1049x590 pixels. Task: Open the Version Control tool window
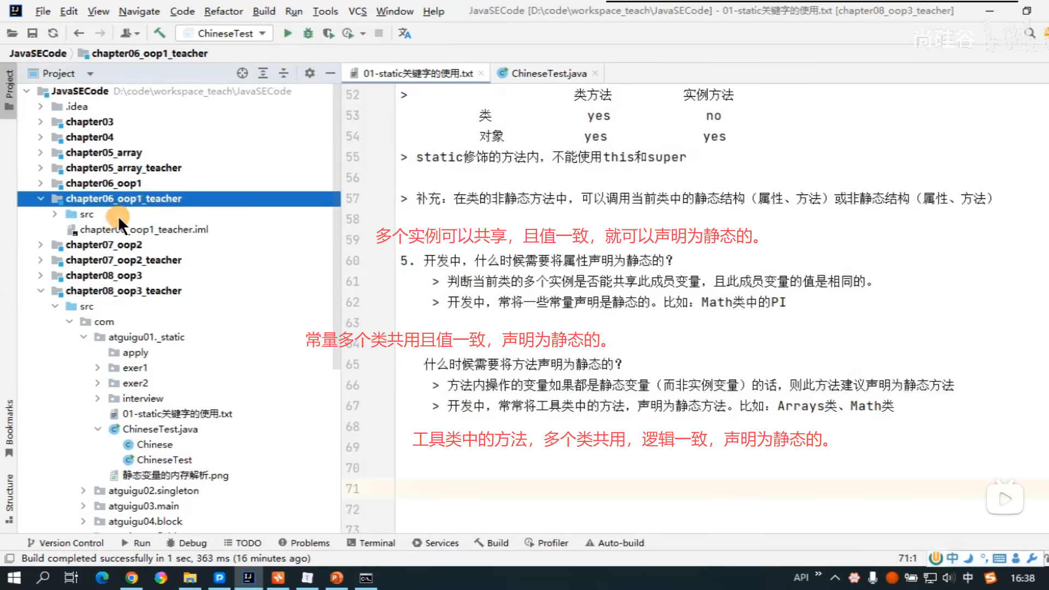point(66,542)
